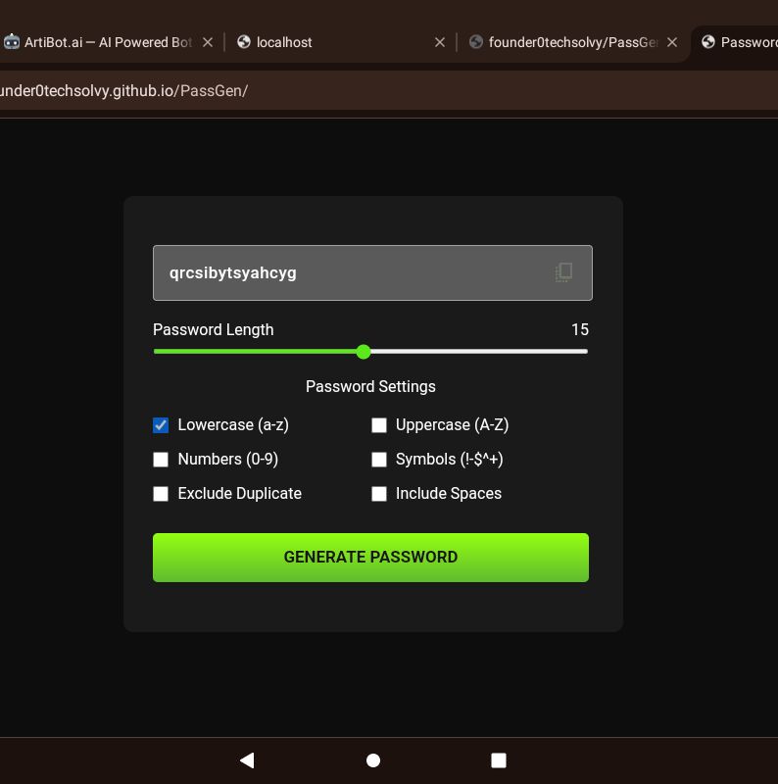Screen dimensions: 778x784
Task: Tap the Android back navigation button
Action: (247, 760)
